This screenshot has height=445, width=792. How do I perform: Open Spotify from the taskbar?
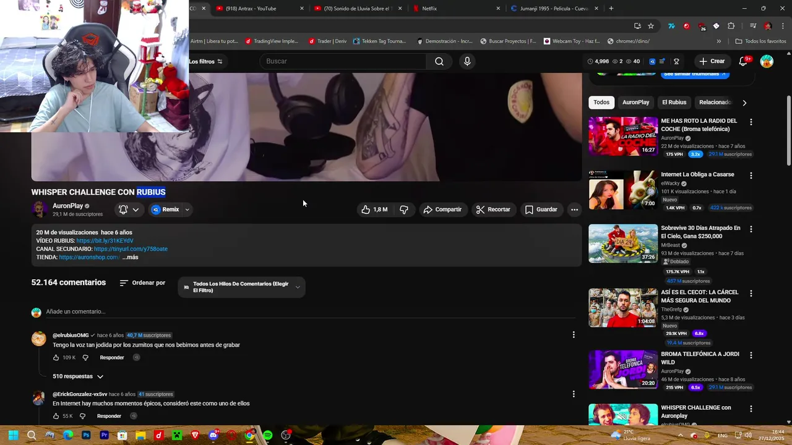click(x=268, y=435)
